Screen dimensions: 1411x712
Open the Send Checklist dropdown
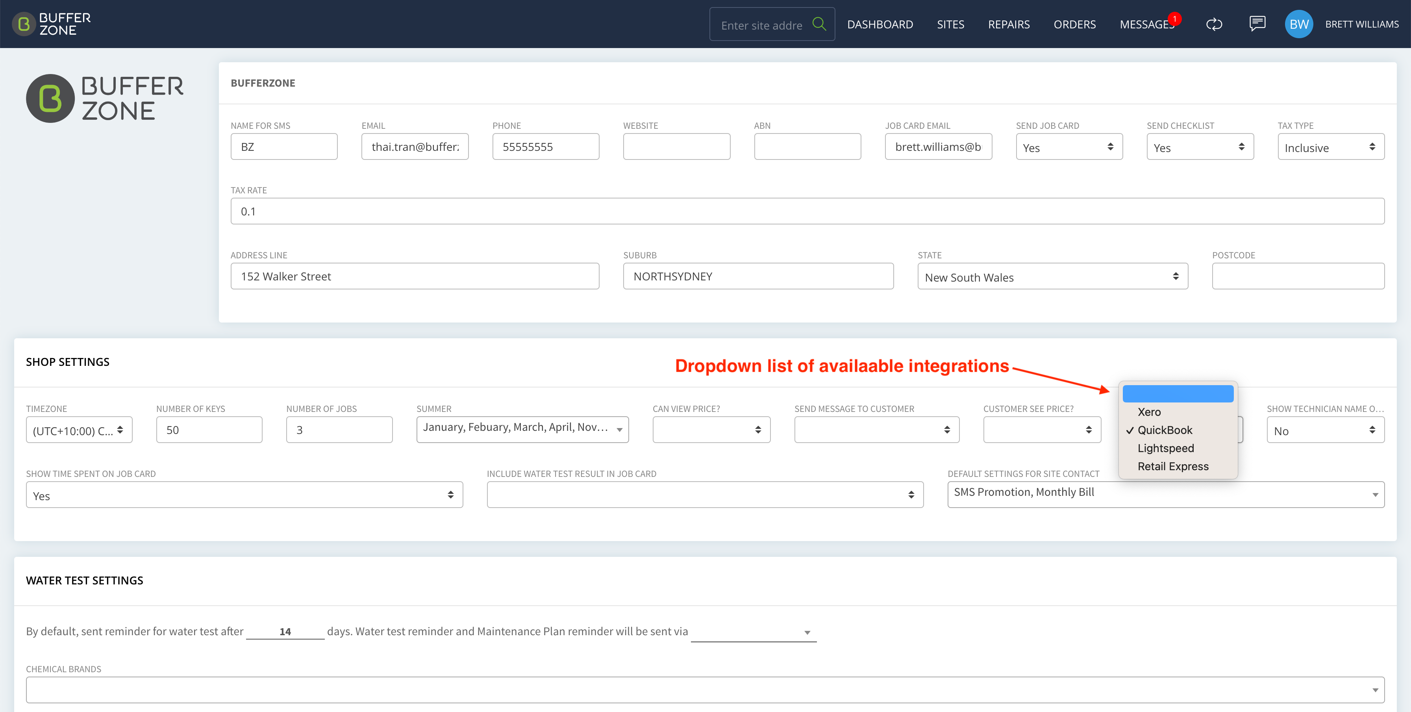click(x=1200, y=147)
